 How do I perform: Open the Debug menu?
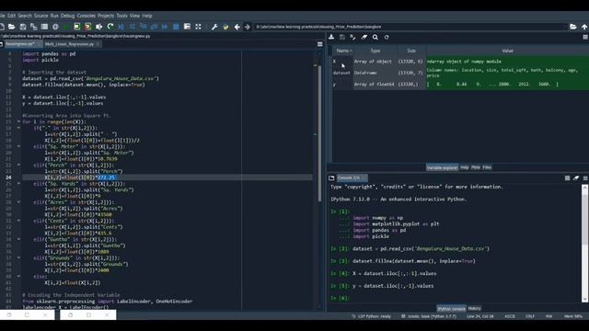coord(67,16)
